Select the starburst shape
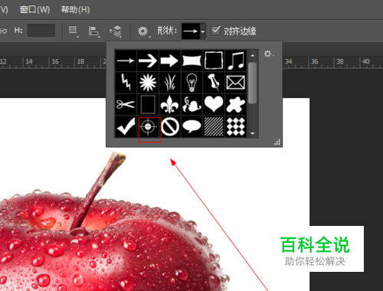The width and height of the screenshot is (383, 291). 148,83
